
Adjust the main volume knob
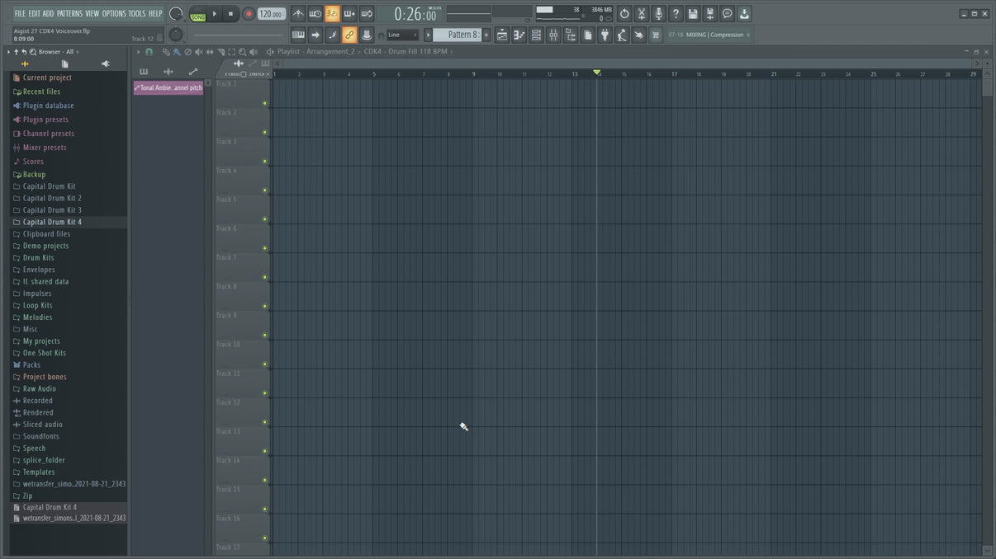[x=176, y=13]
